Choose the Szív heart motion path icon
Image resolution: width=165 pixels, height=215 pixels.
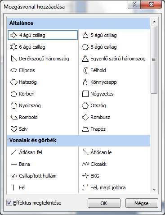click(x=14, y=129)
